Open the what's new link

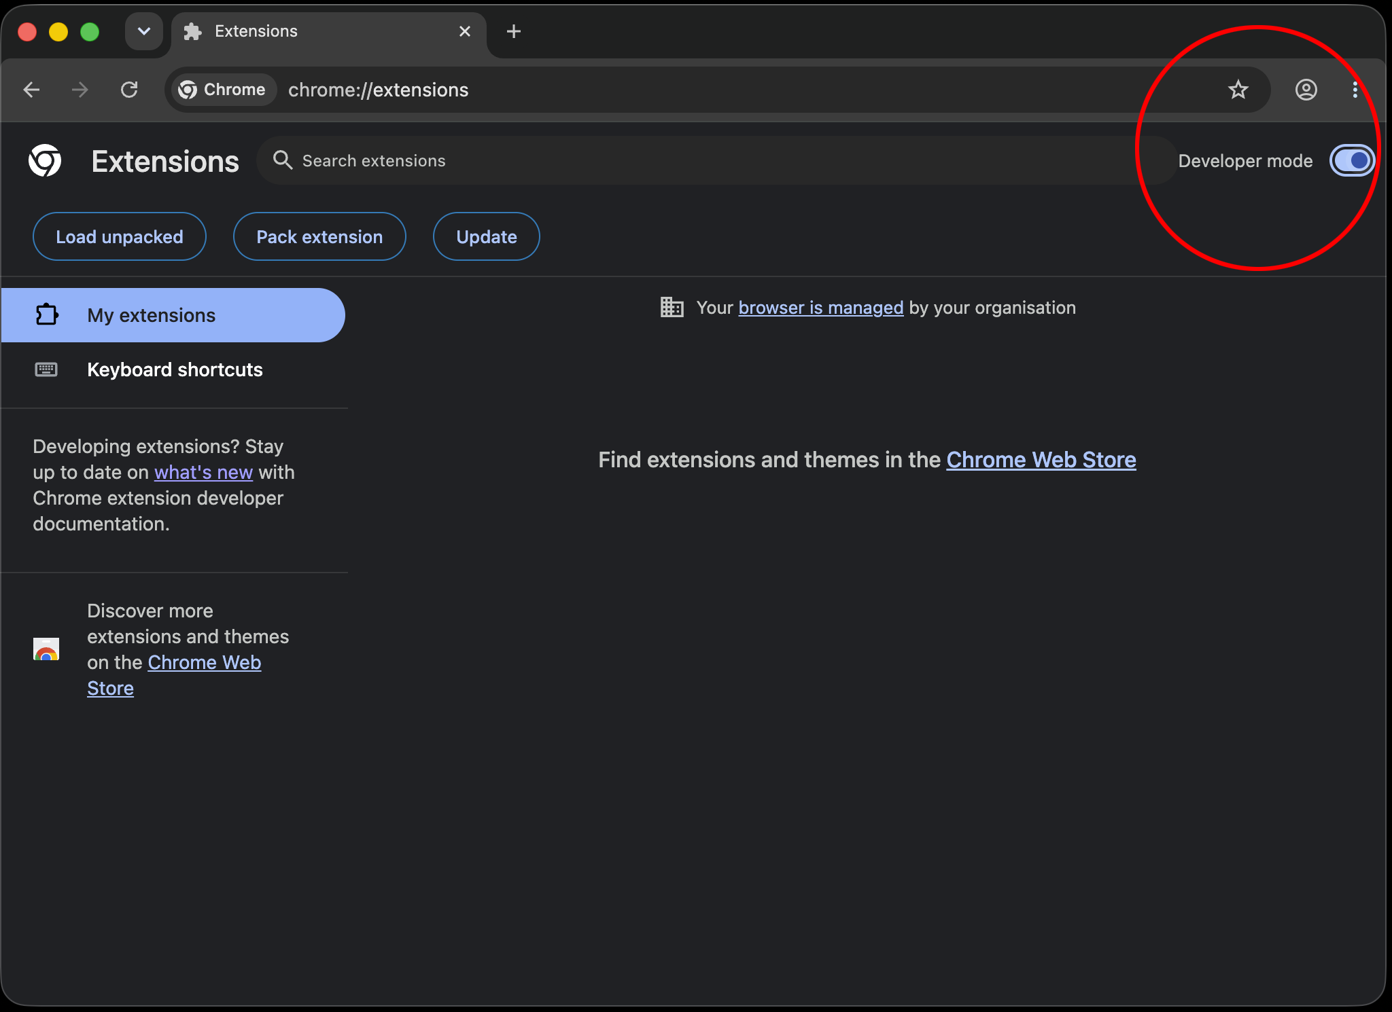(x=203, y=472)
